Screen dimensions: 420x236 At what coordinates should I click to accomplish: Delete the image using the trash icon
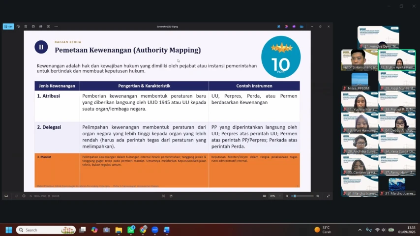tap(26, 27)
